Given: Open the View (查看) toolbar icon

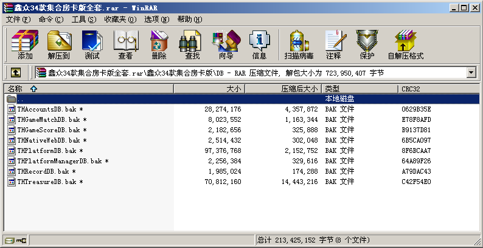Looking at the screenshot, I should (x=125, y=45).
